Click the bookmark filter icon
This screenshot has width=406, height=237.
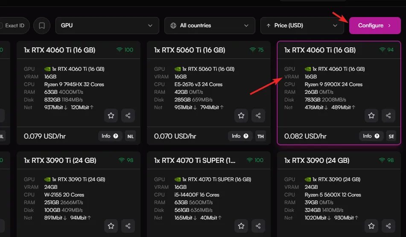42,26
